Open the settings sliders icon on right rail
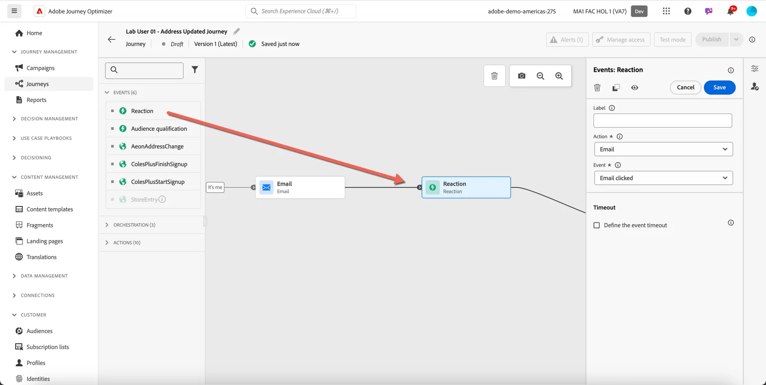The height and width of the screenshot is (385, 766). coord(754,69)
